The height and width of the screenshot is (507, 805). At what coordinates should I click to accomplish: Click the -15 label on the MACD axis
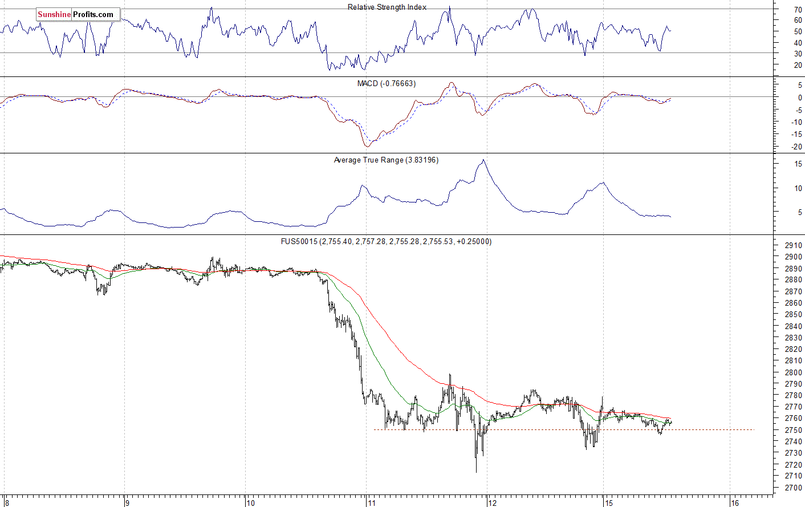tap(796, 135)
